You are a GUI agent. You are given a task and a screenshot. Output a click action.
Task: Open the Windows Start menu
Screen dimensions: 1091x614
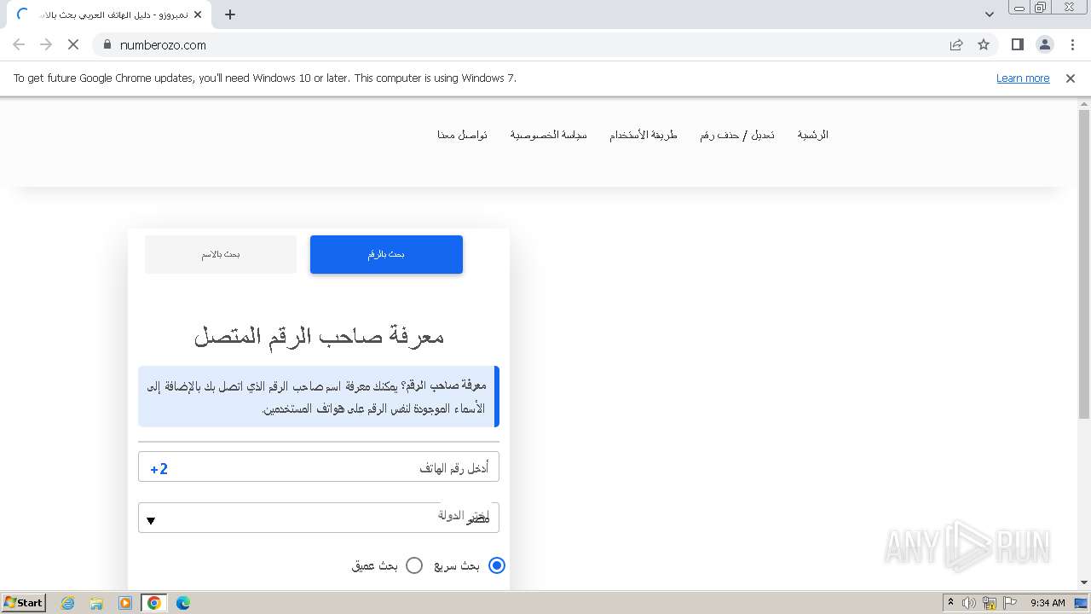tap(23, 603)
